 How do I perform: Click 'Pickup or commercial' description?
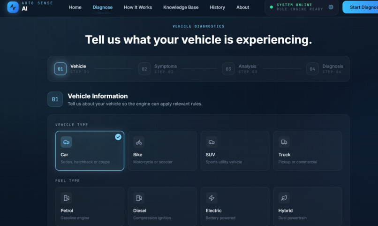(x=297, y=162)
